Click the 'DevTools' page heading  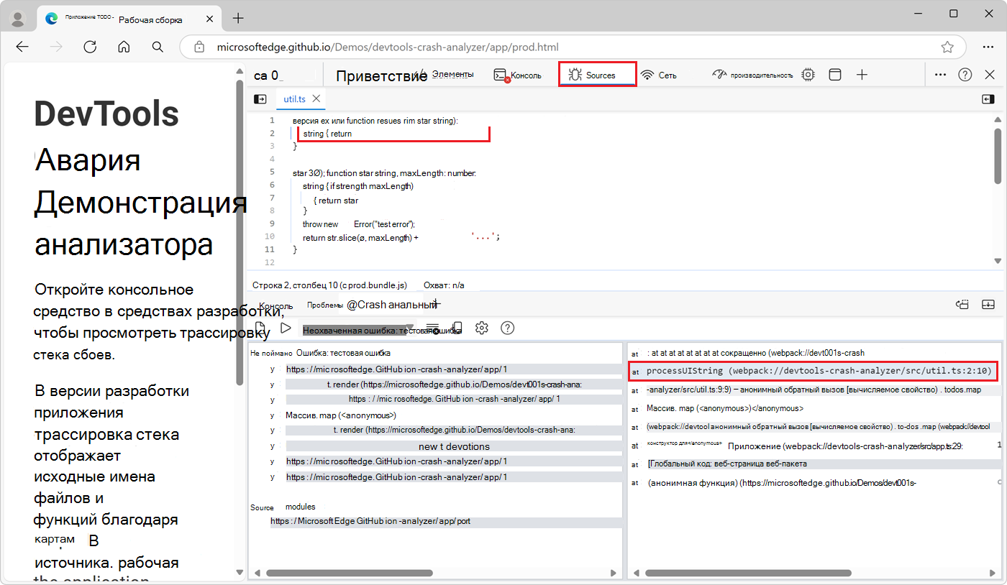pos(106,114)
